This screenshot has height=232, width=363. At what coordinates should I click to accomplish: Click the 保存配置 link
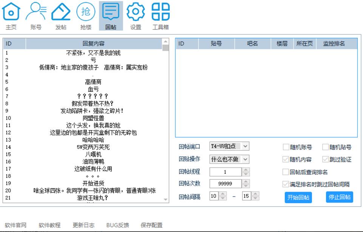(151, 225)
